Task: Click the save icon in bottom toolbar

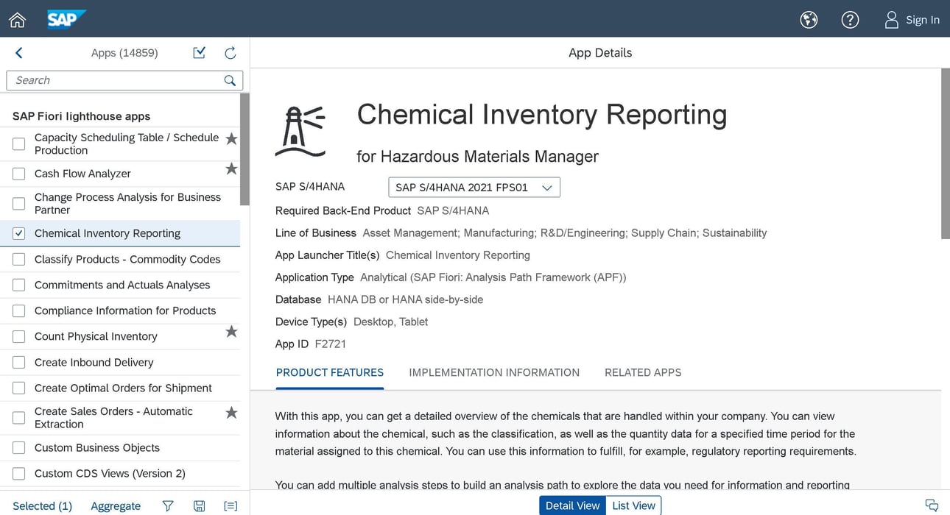Action: [x=199, y=505]
